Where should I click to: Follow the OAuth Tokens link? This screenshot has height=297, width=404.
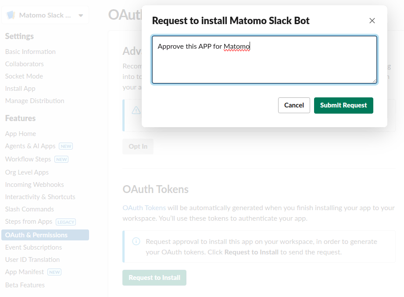(144, 208)
